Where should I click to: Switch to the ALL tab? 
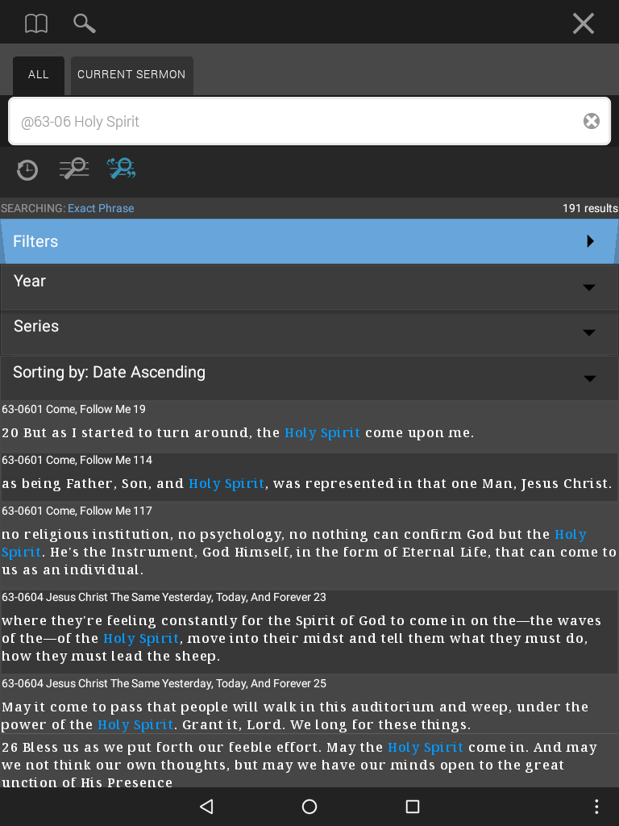coord(39,75)
